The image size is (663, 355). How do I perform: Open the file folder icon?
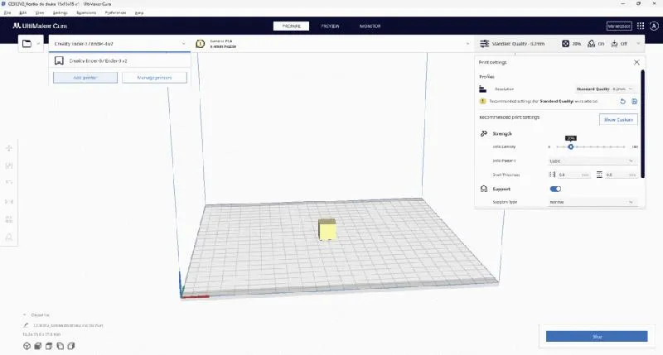click(27, 44)
